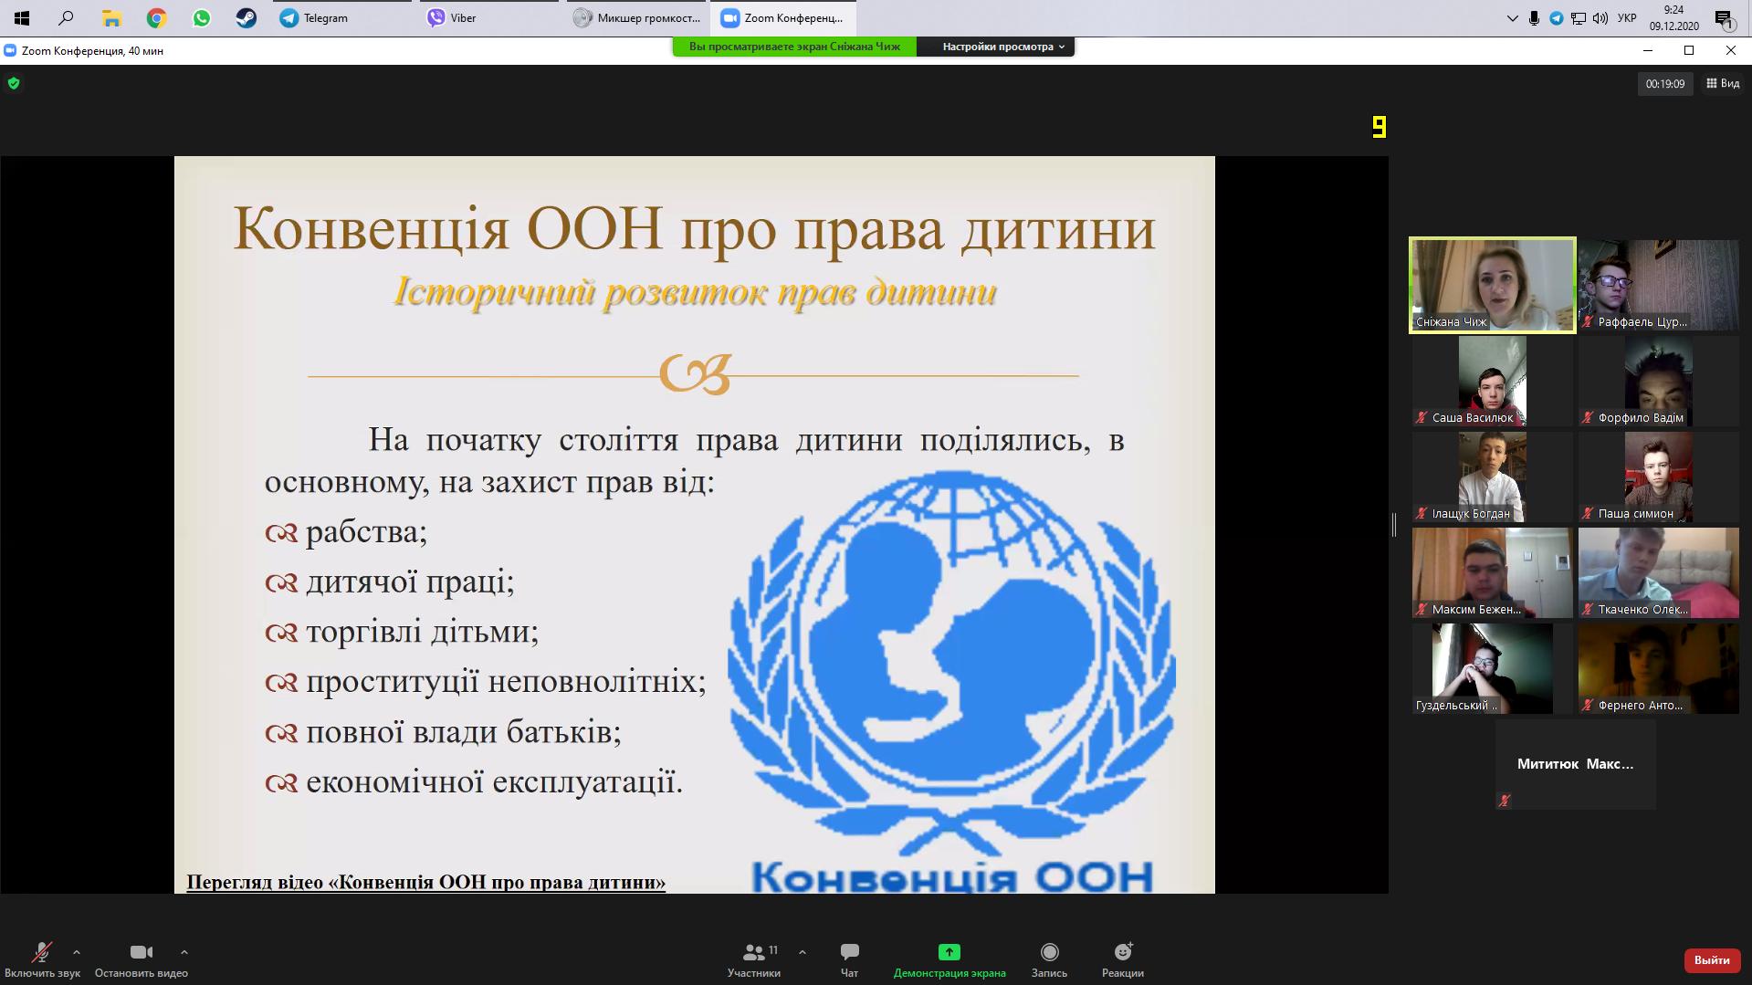Start Демонстрация экрана screen share
This screenshot has width=1752, height=985.
pyautogui.click(x=949, y=960)
